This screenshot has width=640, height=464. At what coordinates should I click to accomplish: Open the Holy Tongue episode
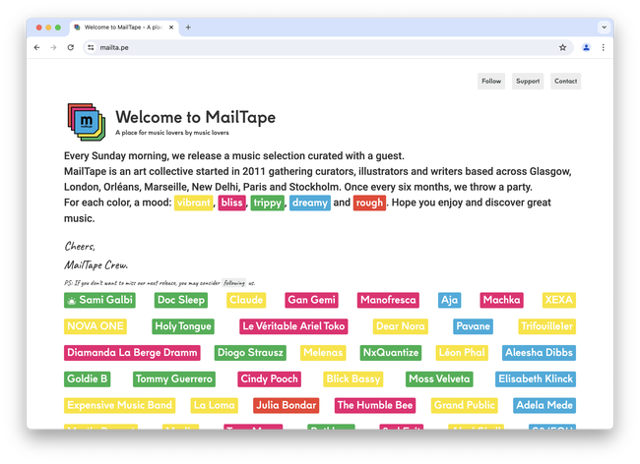(183, 326)
